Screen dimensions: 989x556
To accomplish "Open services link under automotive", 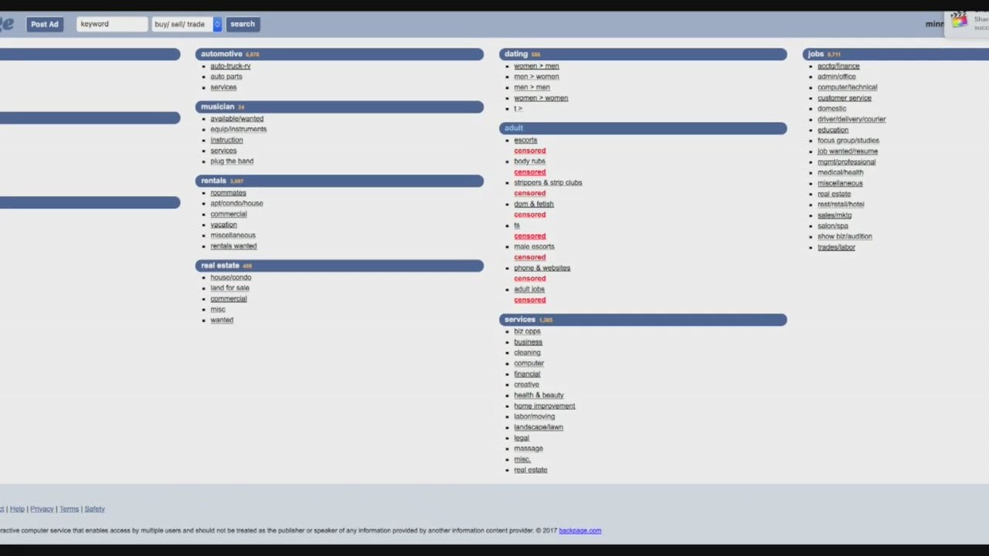I will point(223,87).
